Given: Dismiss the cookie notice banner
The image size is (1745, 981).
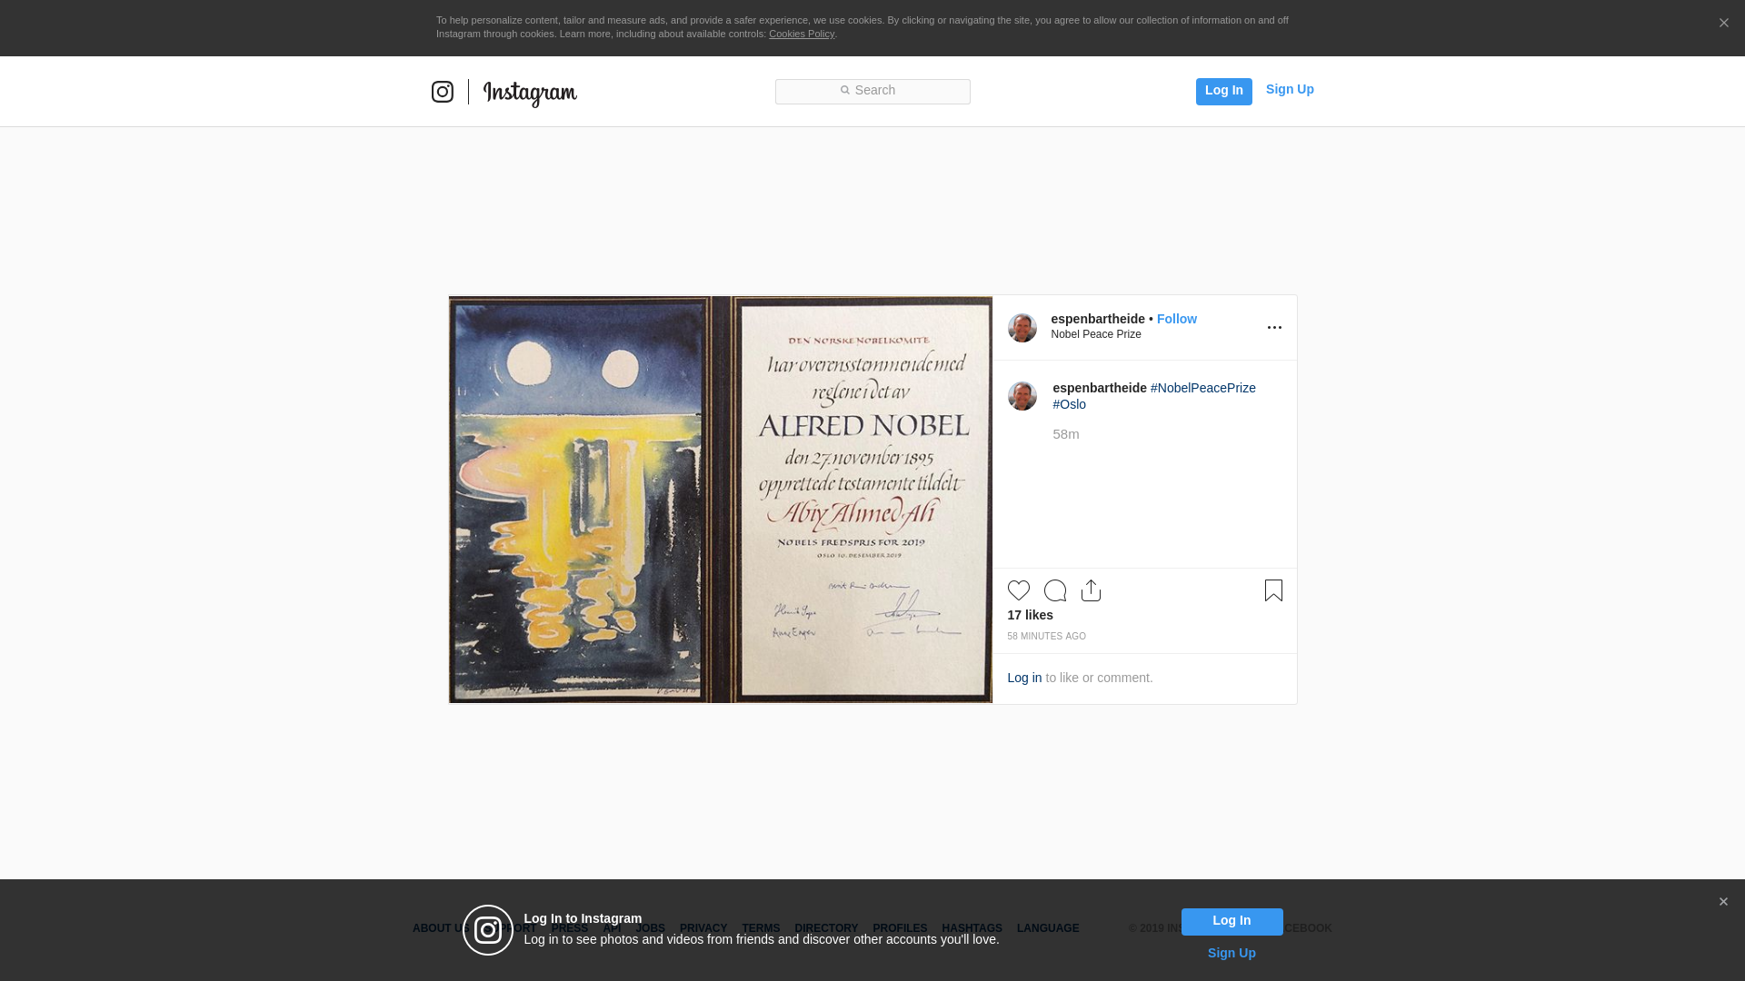Looking at the screenshot, I should click(1723, 23).
